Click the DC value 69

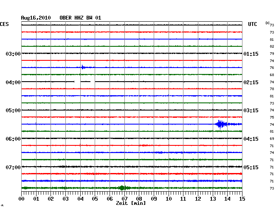coord(272,139)
